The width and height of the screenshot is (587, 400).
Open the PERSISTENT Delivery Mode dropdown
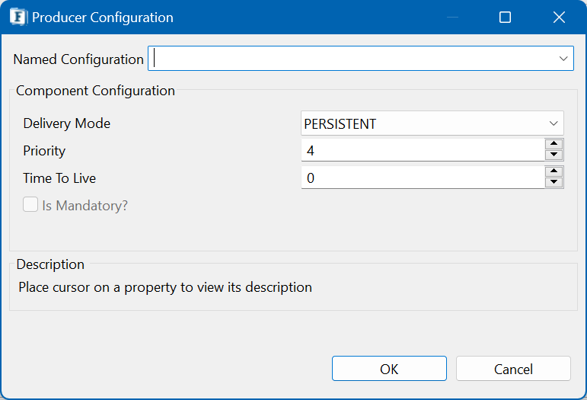click(432, 123)
